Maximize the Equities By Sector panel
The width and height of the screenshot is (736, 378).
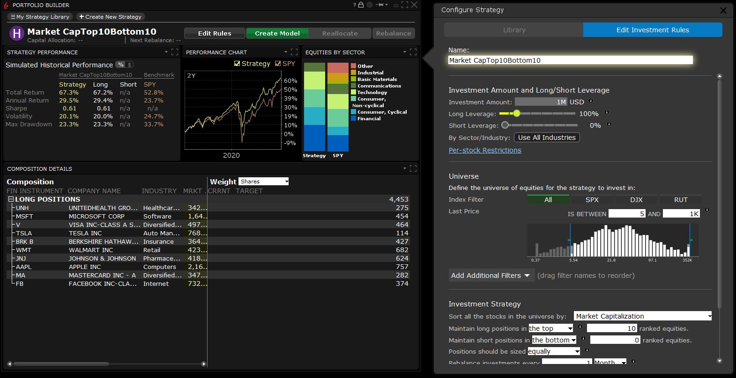pyautogui.click(x=413, y=52)
